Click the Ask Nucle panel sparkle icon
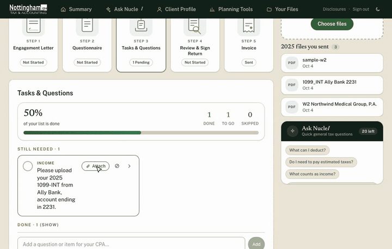This screenshot has width=392, height=249. click(x=292, y=131)
